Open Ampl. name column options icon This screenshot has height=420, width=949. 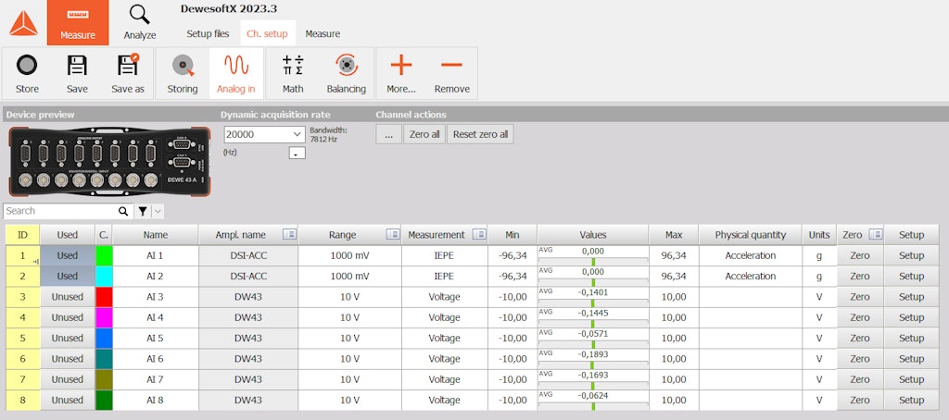point(289,234)
